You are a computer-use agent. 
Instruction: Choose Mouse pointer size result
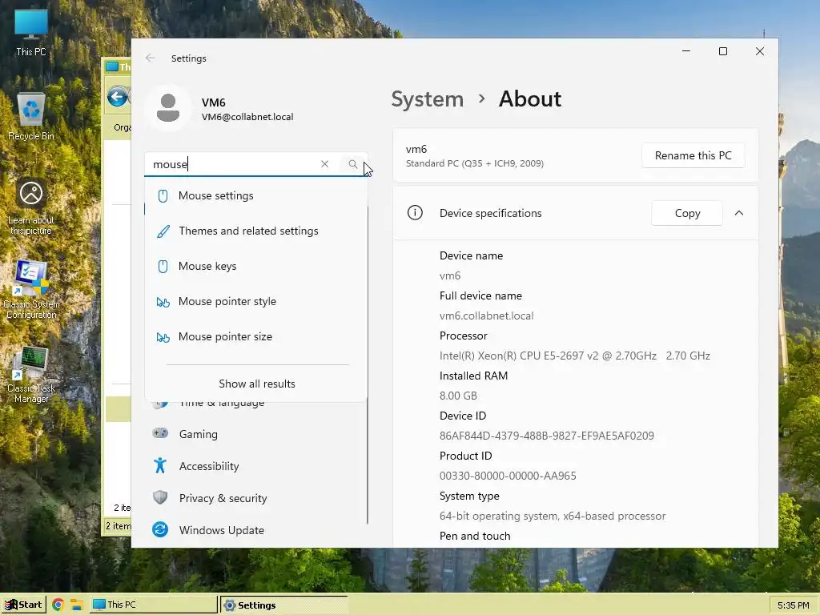click(x=255, y=337)
